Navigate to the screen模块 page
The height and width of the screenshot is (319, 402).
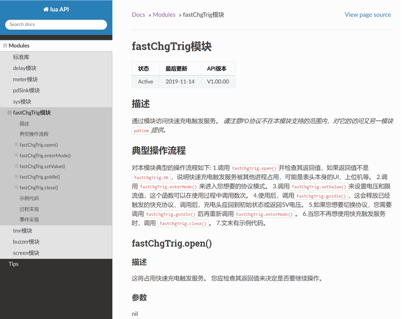pos(26,253)
